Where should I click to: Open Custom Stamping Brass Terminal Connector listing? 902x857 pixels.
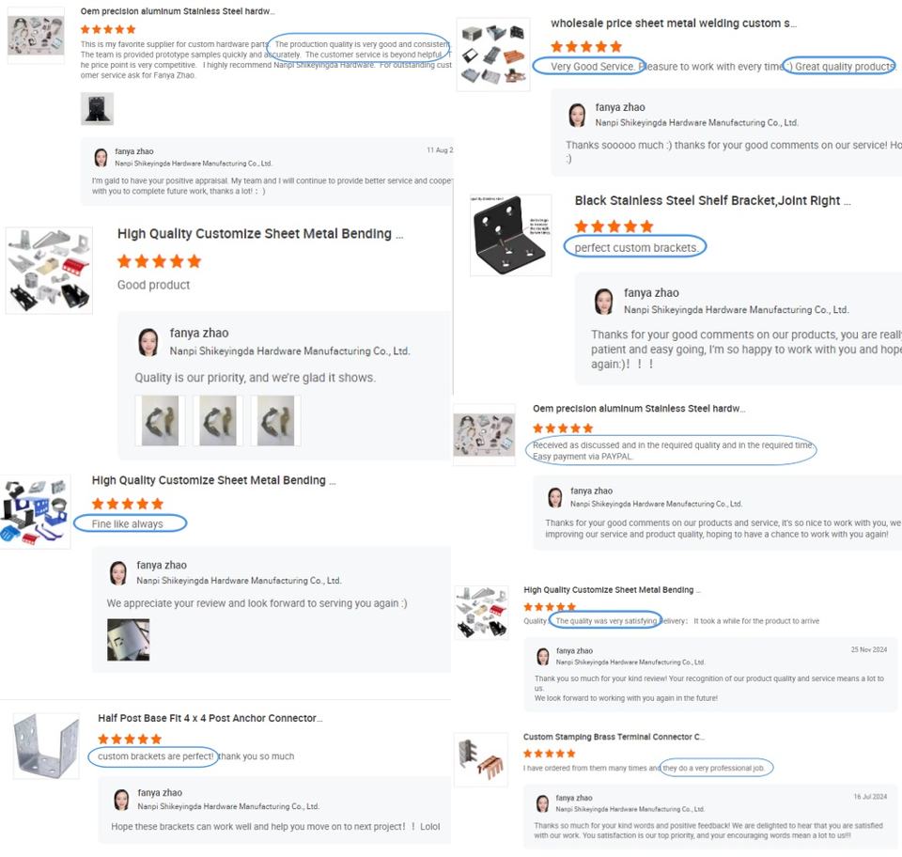(x=614, y=737)
